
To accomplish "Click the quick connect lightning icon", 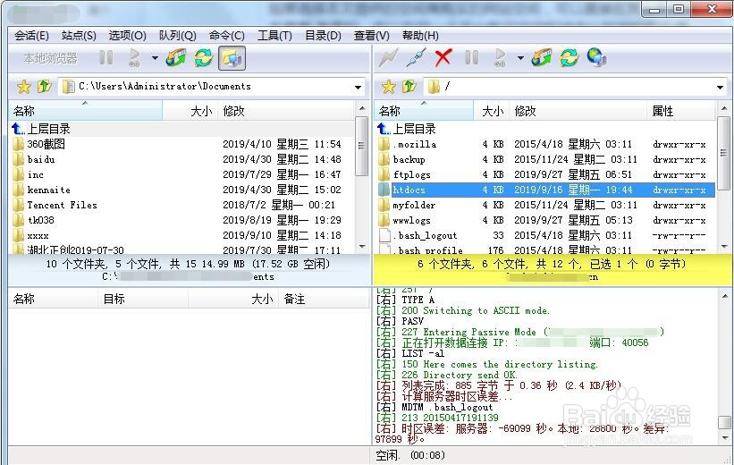I will coord(389,58).
